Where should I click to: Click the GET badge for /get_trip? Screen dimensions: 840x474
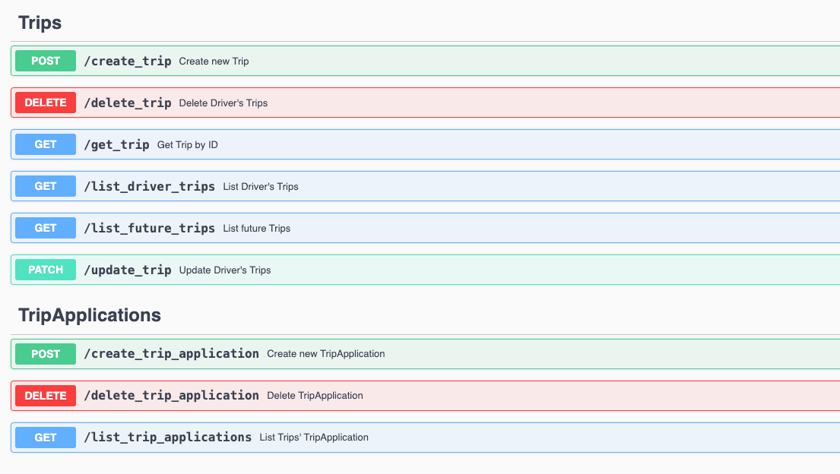click(x=46, y=144)
